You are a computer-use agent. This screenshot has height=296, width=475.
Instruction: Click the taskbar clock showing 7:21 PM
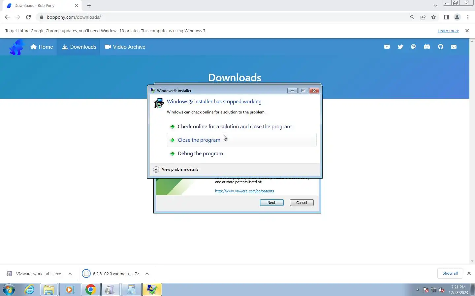(x=458, y=290)
